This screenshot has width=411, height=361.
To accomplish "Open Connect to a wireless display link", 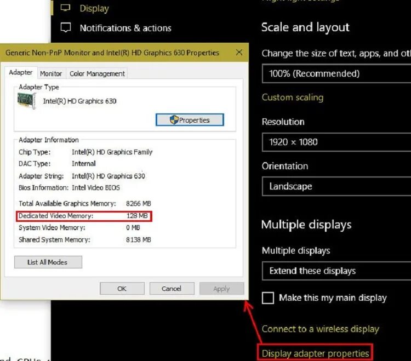I will pos(321,329).
